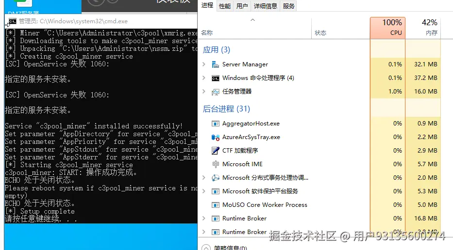Sort by the 100% CPU column header
453x250 pixels.
(x=388, y=28)
